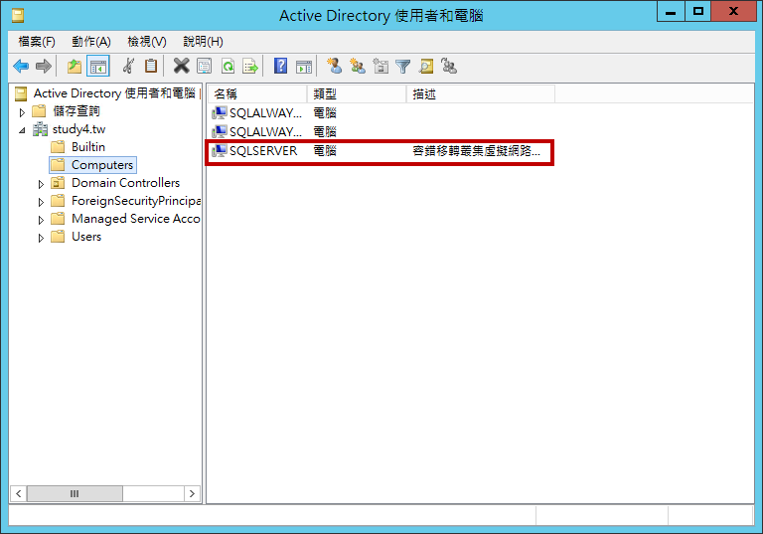The image size is (763, 534).
Task: Open filter options funnel icon
Action: 403,66
